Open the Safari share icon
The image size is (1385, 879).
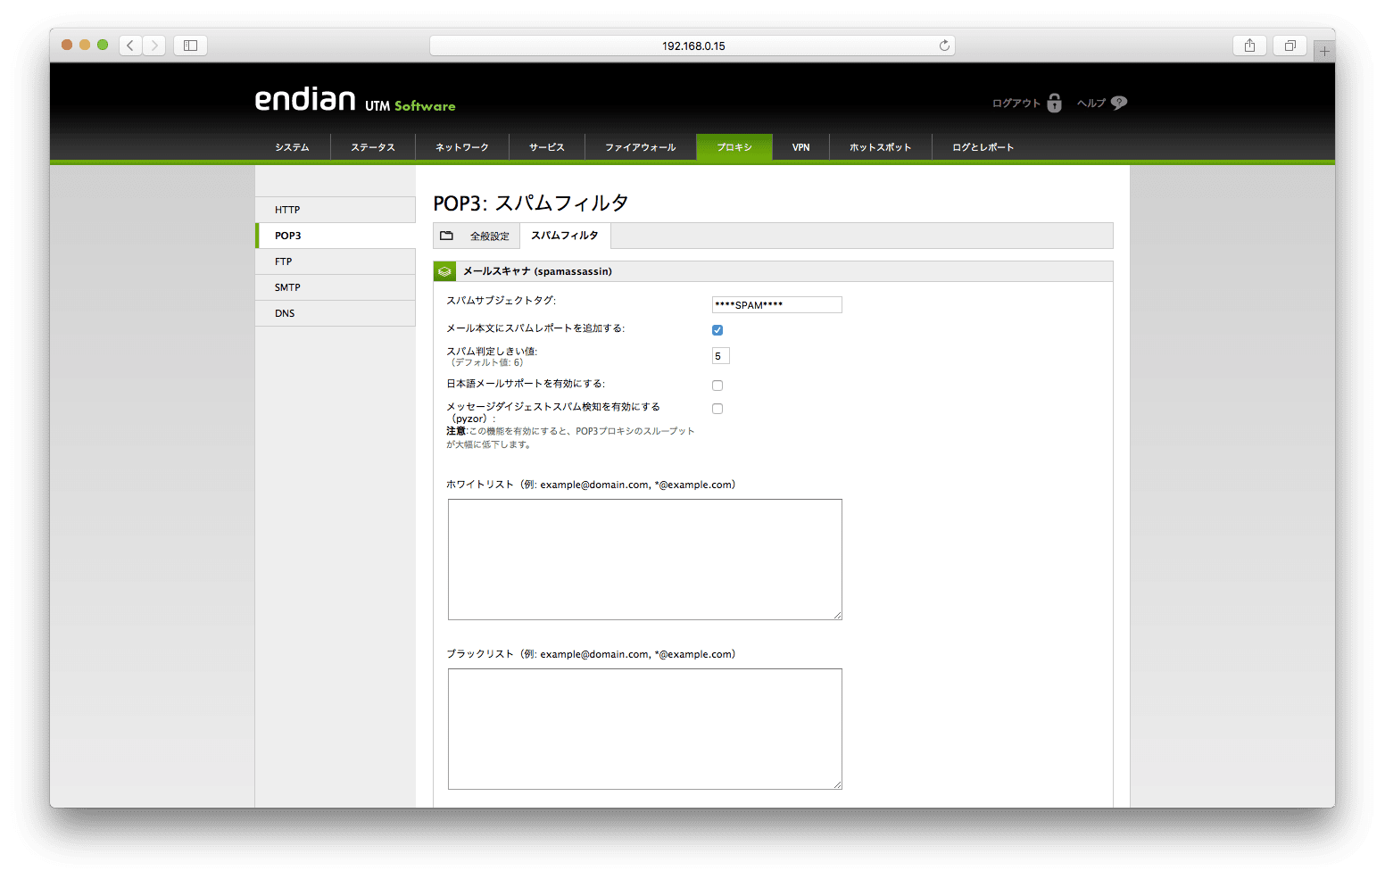[1249, 46]
